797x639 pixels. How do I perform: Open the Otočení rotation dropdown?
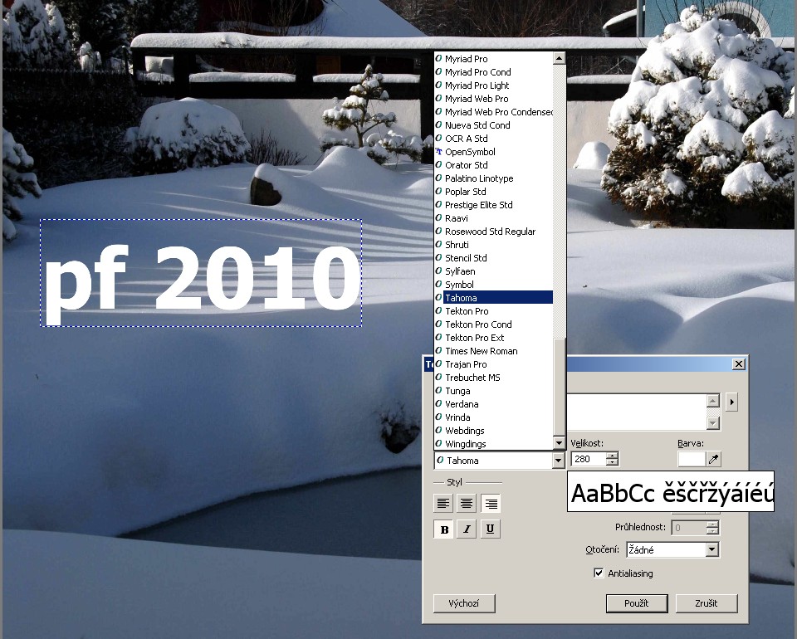click(x=711, y=549)
